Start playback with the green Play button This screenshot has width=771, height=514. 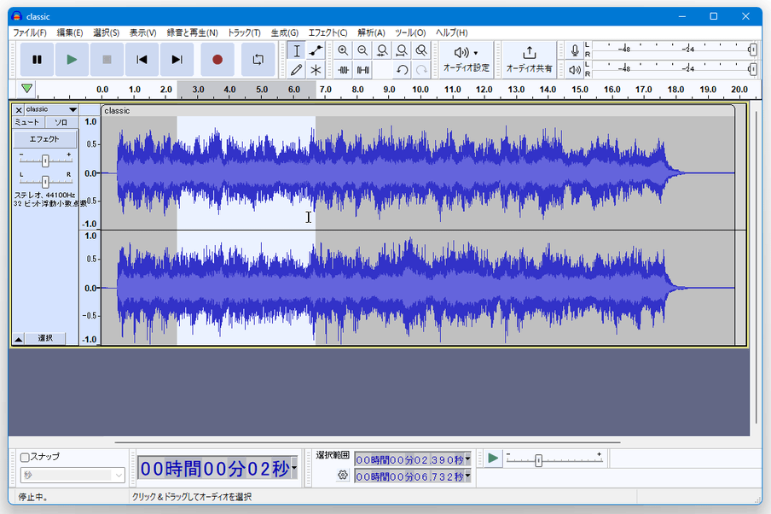72,60
